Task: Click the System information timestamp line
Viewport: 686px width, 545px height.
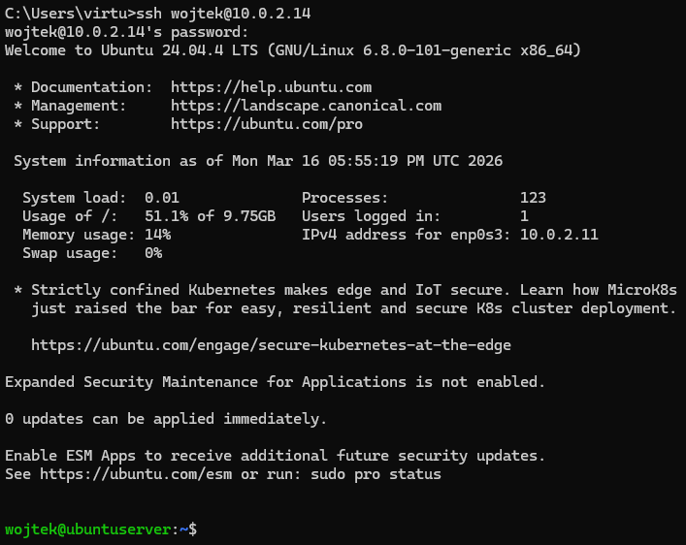Action: [258, 161]
